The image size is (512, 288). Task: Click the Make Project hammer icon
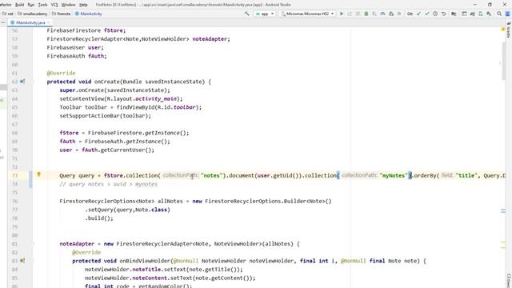point(247,14)
